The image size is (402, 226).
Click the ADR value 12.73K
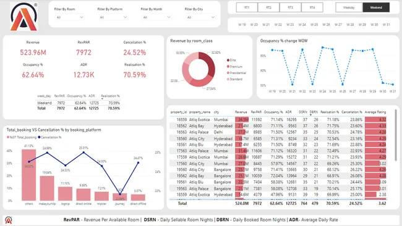click(83, 75)
